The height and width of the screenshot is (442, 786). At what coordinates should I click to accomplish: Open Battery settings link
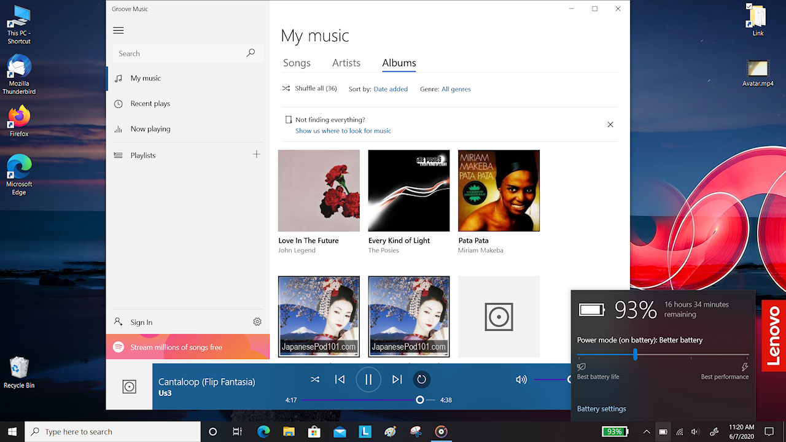click(x=602, y=409)
